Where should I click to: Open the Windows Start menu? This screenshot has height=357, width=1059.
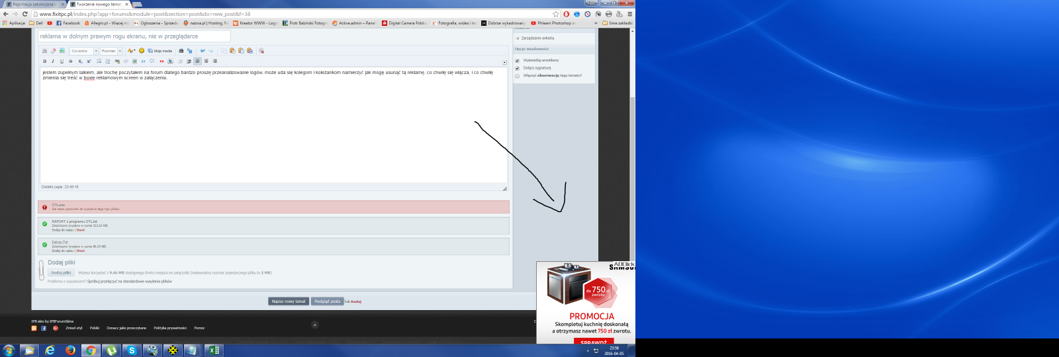pos(9,350)
